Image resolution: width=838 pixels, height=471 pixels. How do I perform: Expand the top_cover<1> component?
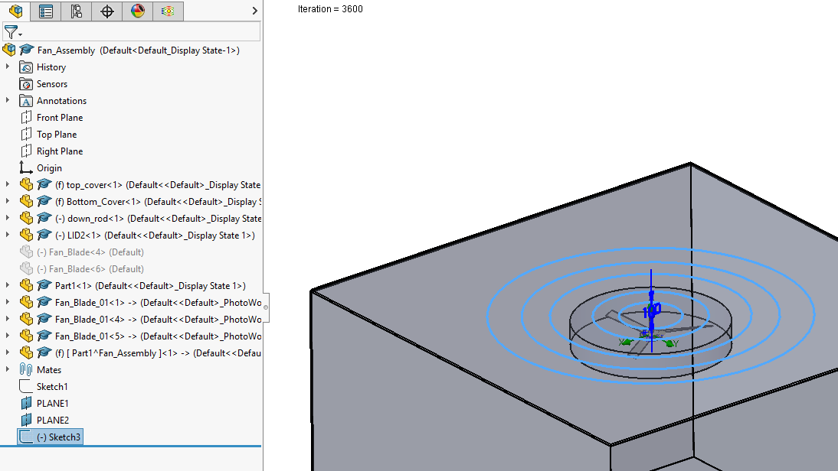8,185
